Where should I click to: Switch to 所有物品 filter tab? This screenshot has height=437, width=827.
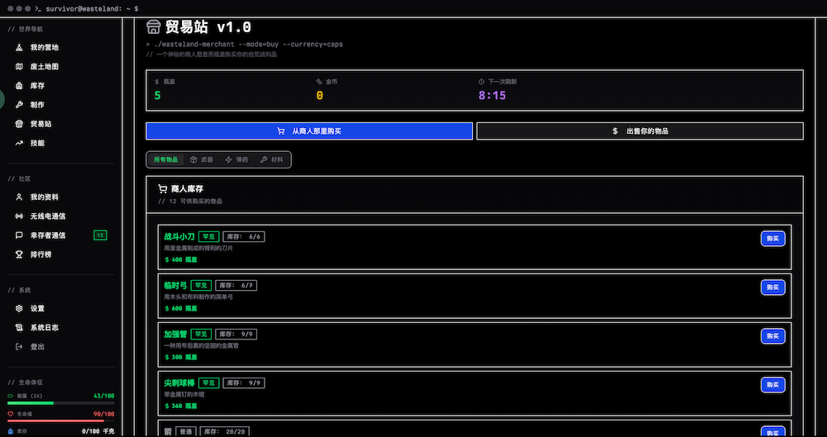(x=165, y=159)
